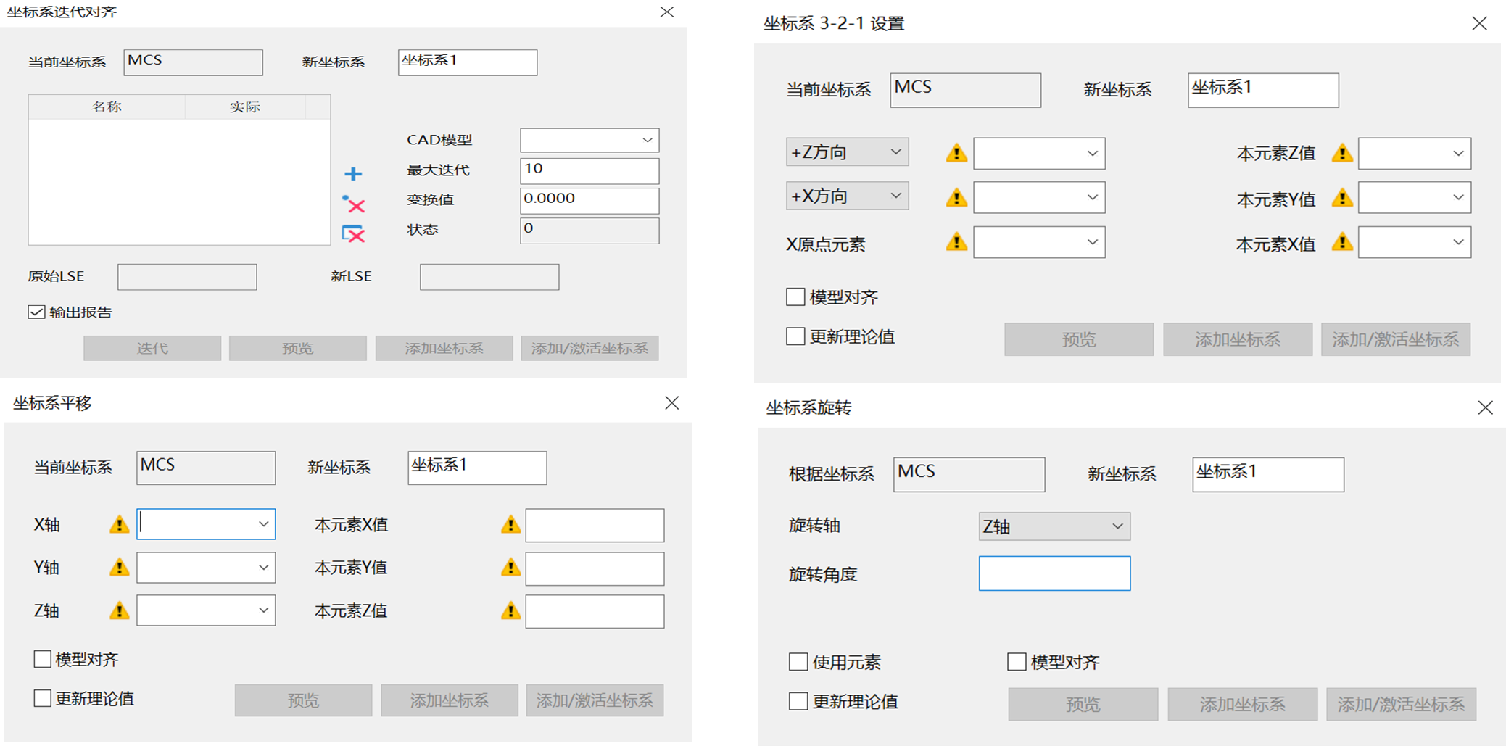Click the 名称 column header

(x=107, y=107)
